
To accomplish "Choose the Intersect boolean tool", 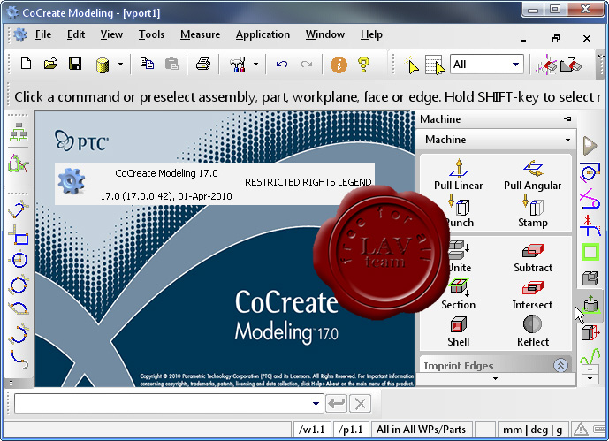I will click(x=532, y=295).
